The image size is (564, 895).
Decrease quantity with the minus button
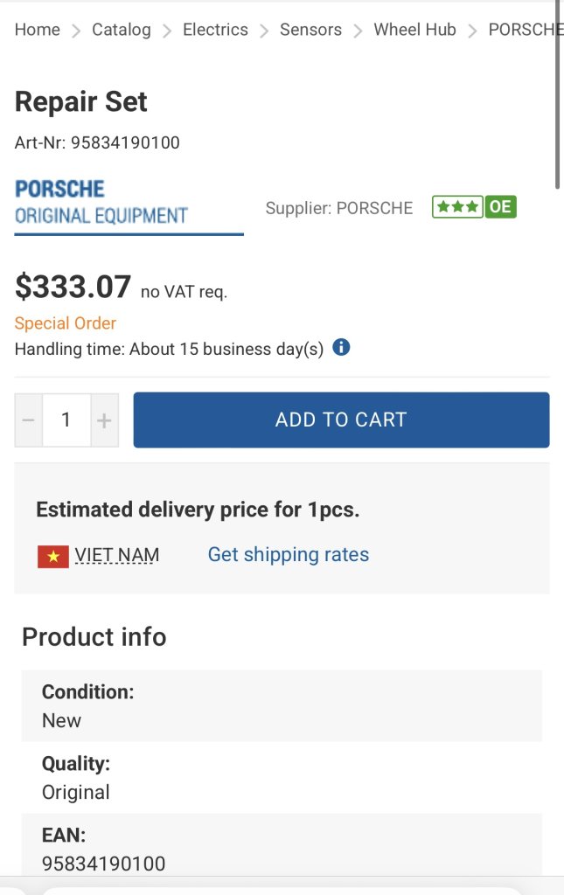[x=29, y=420]
